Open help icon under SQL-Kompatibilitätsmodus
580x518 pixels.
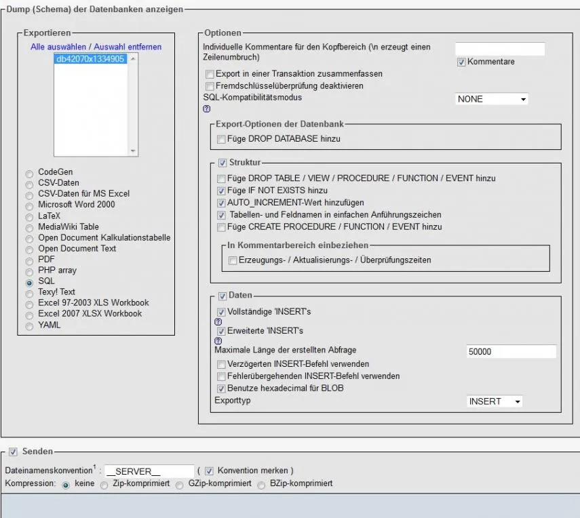206,108
